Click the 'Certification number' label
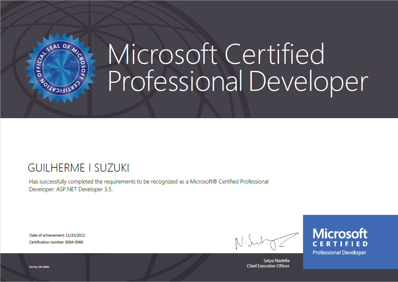 (x=47, y=242)
